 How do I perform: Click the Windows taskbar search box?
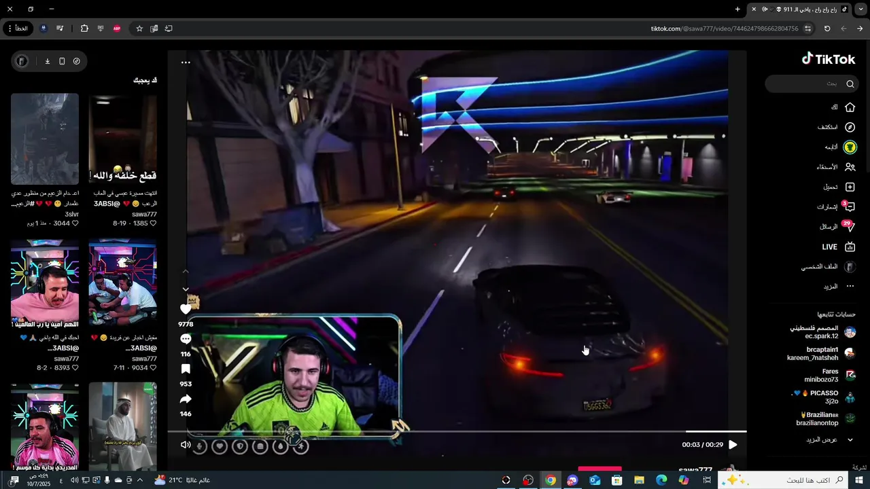782,480
